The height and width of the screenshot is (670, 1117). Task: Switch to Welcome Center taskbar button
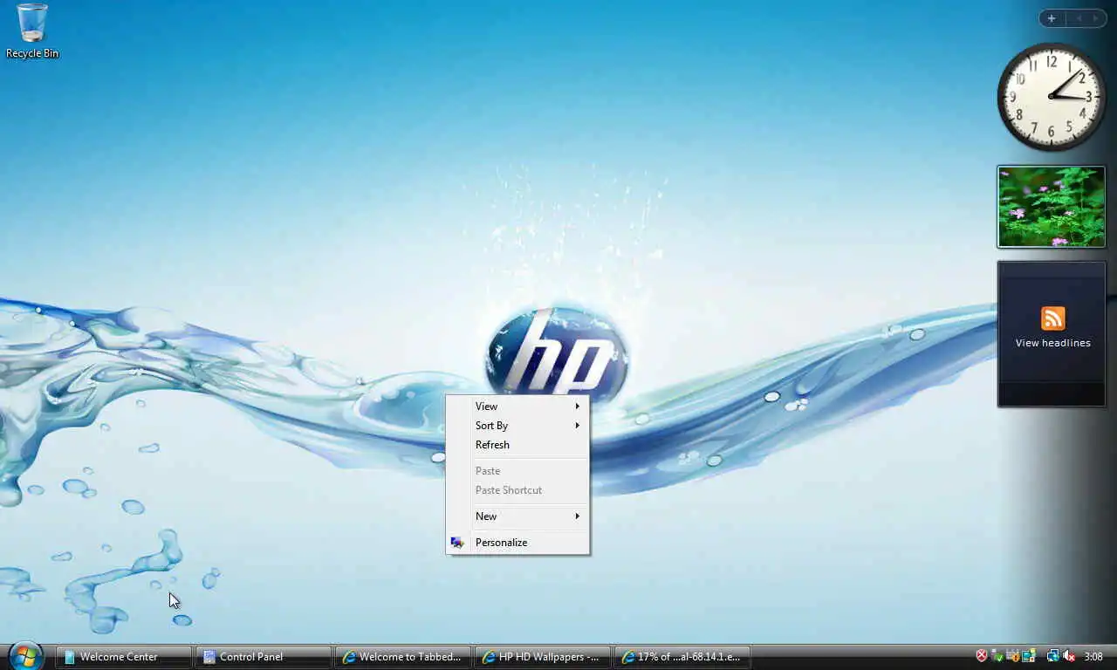pos(124,657)
